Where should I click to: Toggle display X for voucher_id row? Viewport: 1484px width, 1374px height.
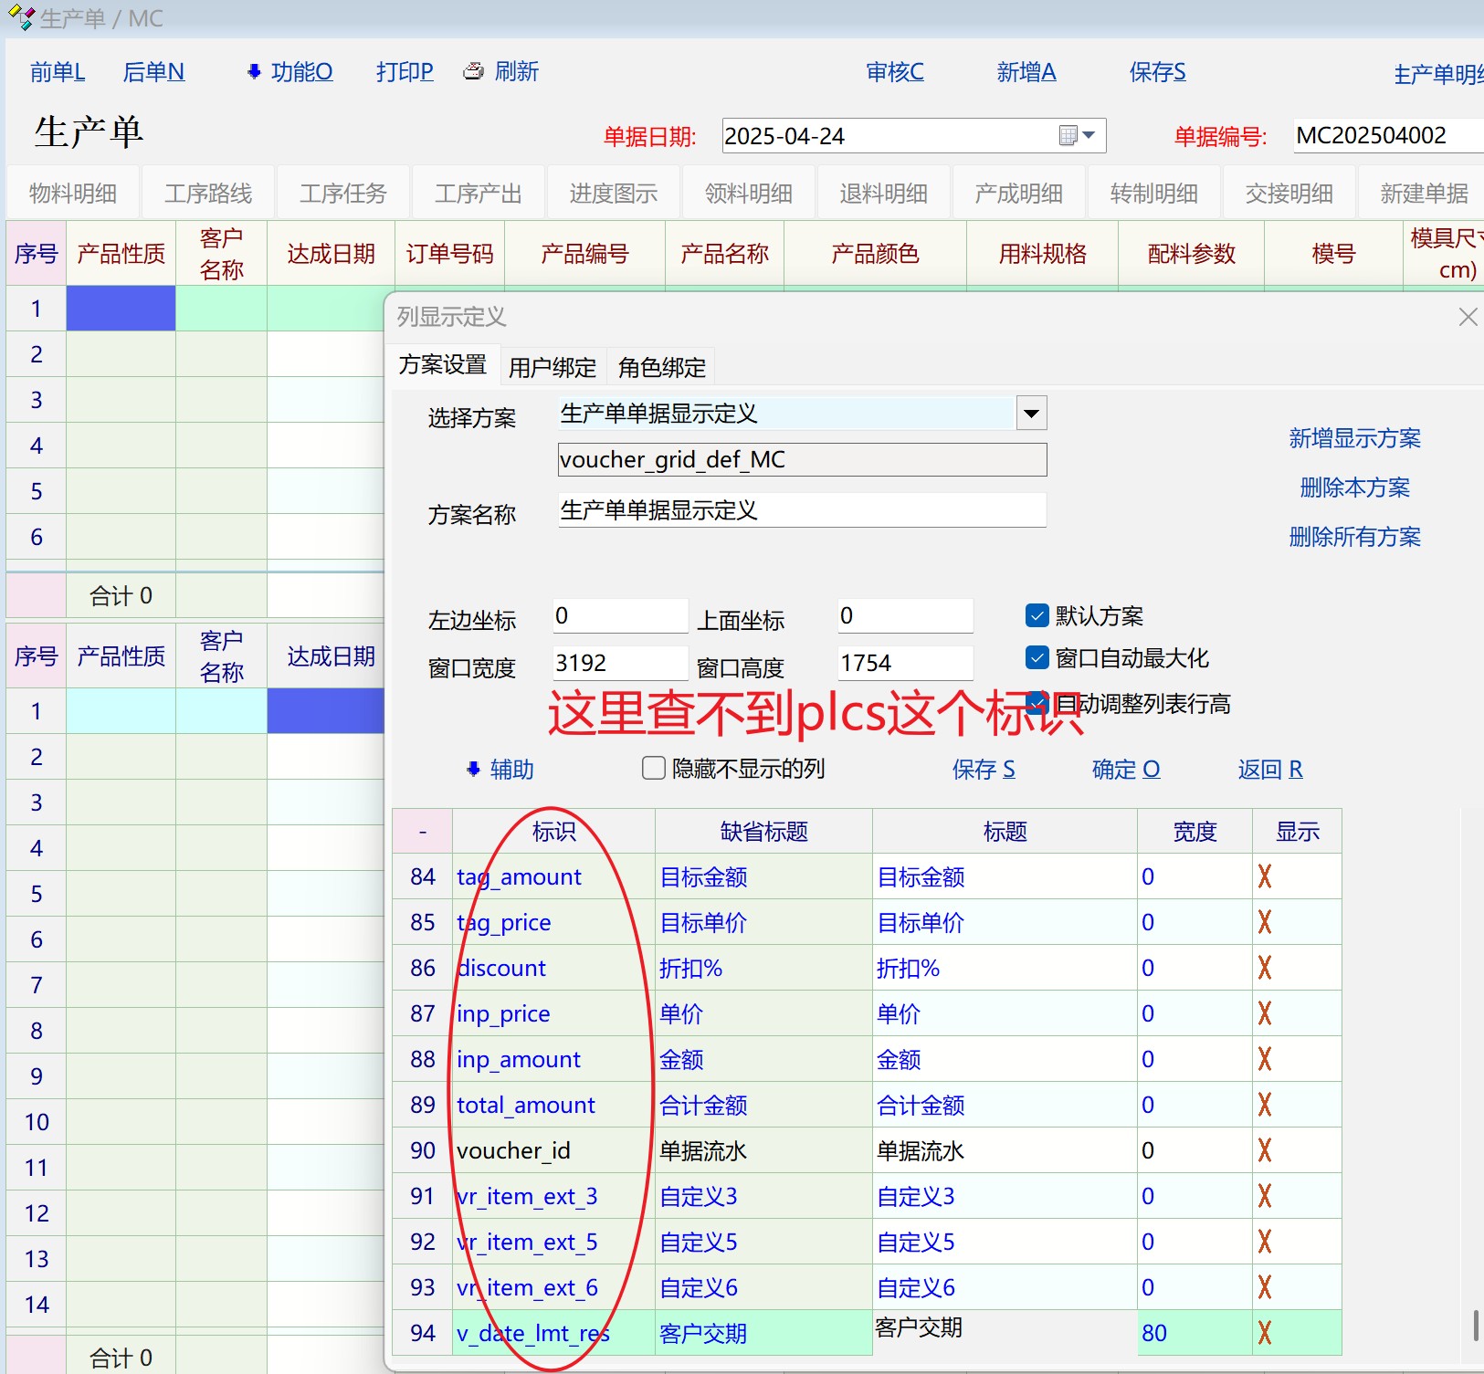1265,1151
